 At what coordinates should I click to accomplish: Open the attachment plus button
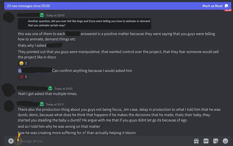coord(11,141)
